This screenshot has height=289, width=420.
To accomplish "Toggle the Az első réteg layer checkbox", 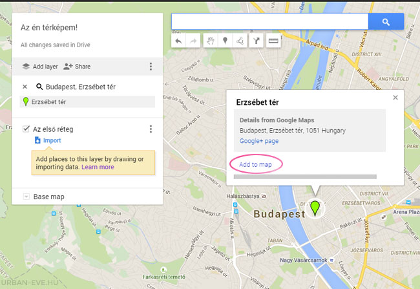I will click(26, 129).
